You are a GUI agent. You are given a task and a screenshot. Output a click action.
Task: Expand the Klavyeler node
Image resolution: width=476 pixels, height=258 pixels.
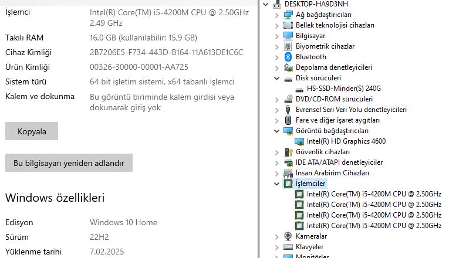coord(276,247)
